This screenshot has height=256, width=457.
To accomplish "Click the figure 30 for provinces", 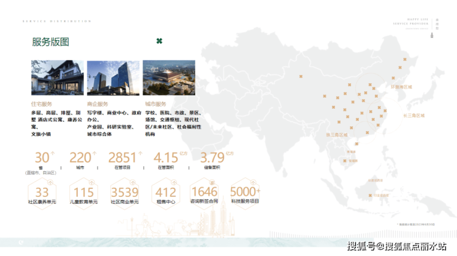I will point(42,158).
